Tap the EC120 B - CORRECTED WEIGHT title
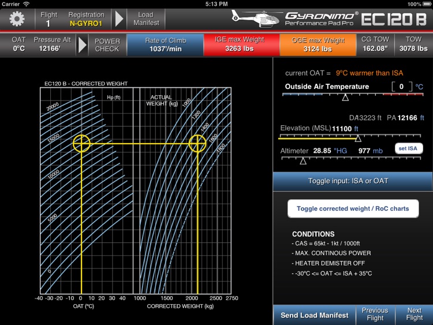 click(86, 84)
